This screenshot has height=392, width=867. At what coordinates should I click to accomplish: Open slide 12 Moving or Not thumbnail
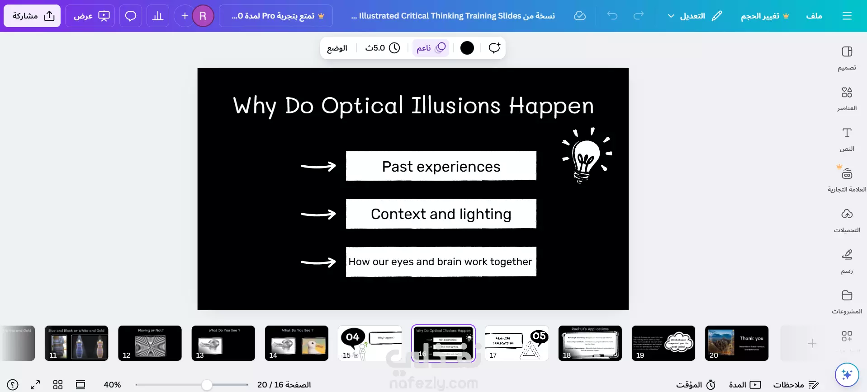[150, 343]
